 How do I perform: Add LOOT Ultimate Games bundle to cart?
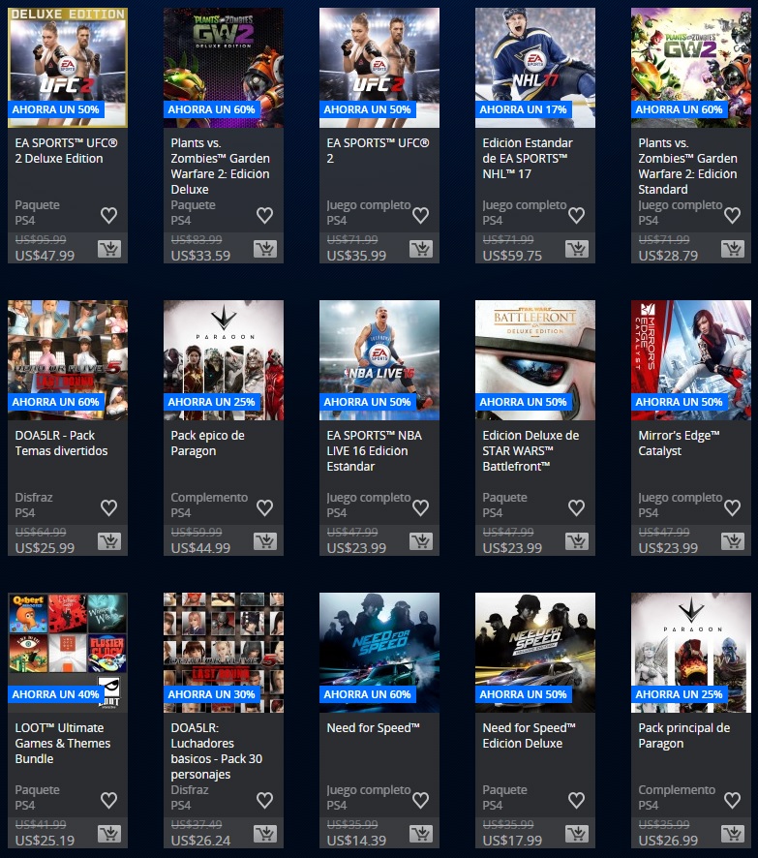tap(109, 834)
